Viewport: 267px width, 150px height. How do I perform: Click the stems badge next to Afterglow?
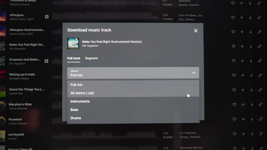point(47,17)
